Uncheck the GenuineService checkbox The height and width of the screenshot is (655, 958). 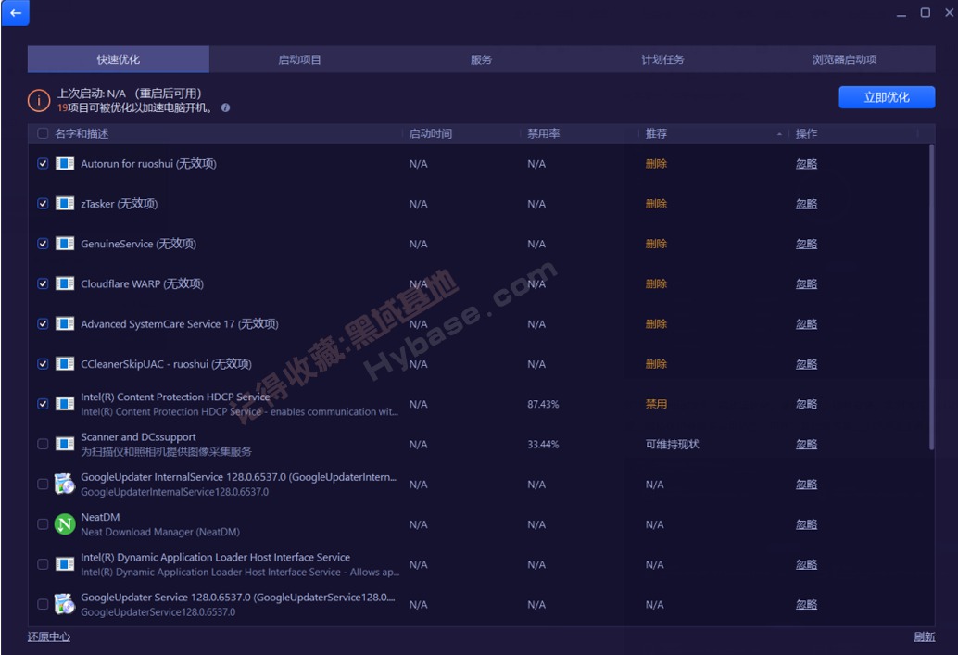coord(43,244)
